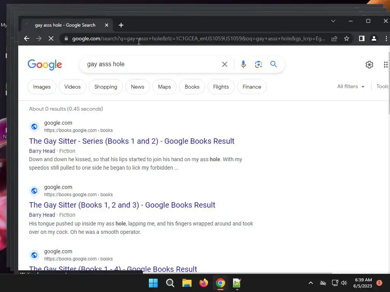Open the volume control in tray
Viewport: 390px width, 292px height.
click(x=344, y=283)
